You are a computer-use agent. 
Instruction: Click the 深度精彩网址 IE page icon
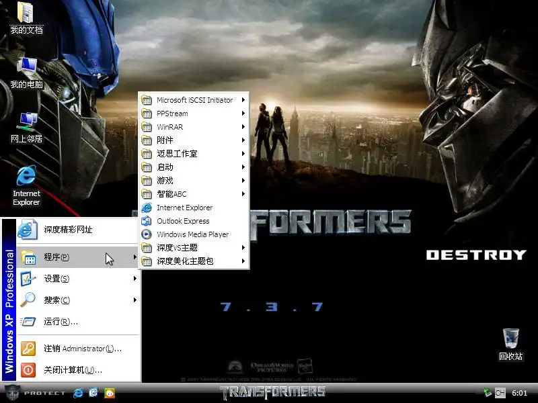tap(28, 230)
